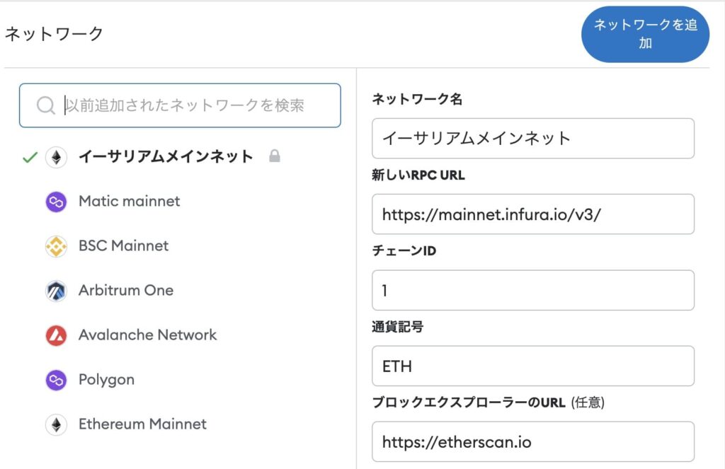Image resolution: width=725 pixels, height=469 pixels.
Task: Choose Avalanche Network entry
Action: (147, 335)
